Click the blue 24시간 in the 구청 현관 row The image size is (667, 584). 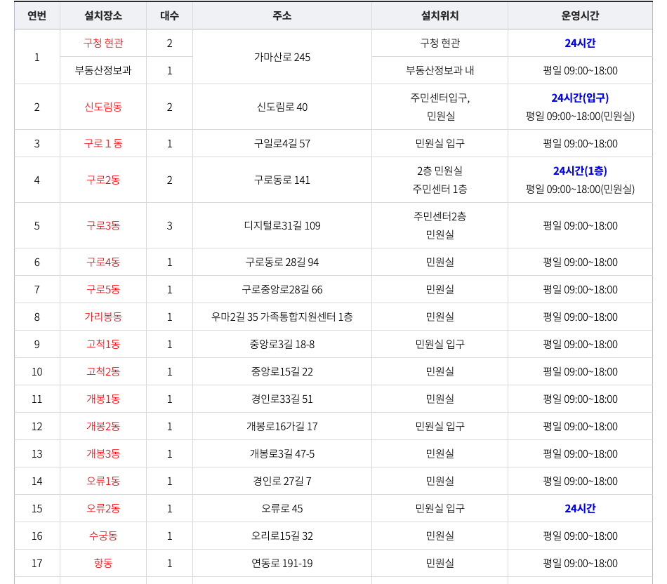[580, 43]
